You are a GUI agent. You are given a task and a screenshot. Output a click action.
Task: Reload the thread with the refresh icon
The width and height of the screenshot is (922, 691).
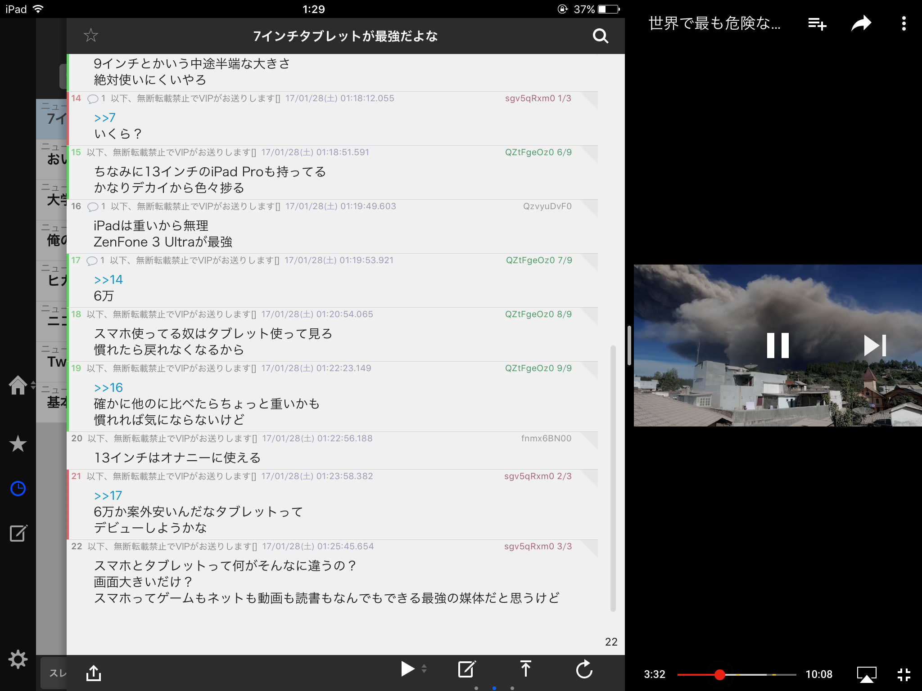click(x=584, y=669)
